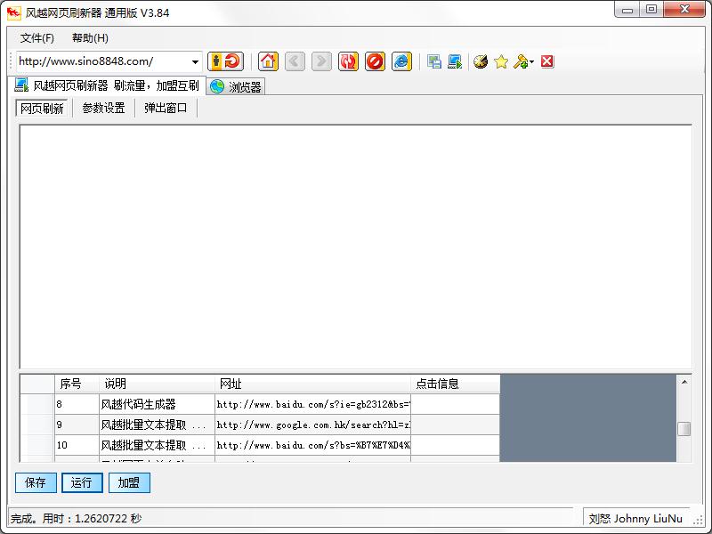
Task: Select the 参数设置 tab
Action: pyautogui.click(x=103, y=109)
